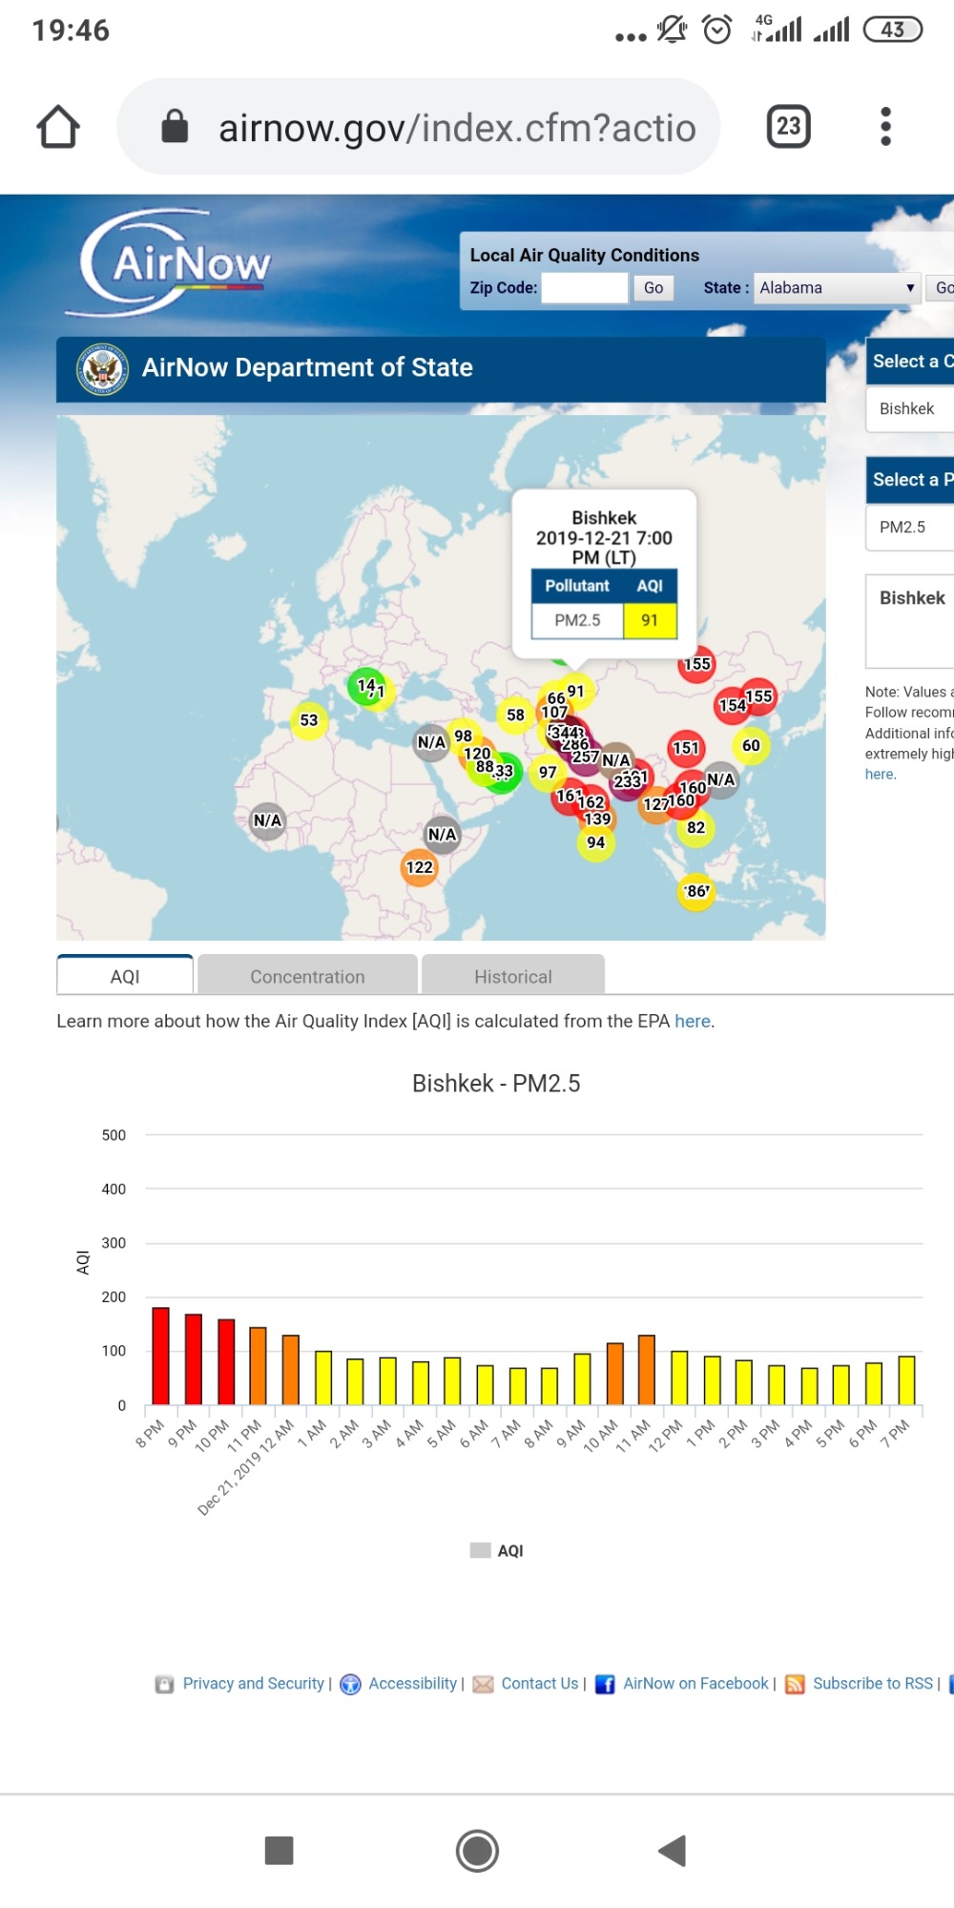Switch to the Historical tab
Screen dimensions: 954x1908
tap(512, 976)
